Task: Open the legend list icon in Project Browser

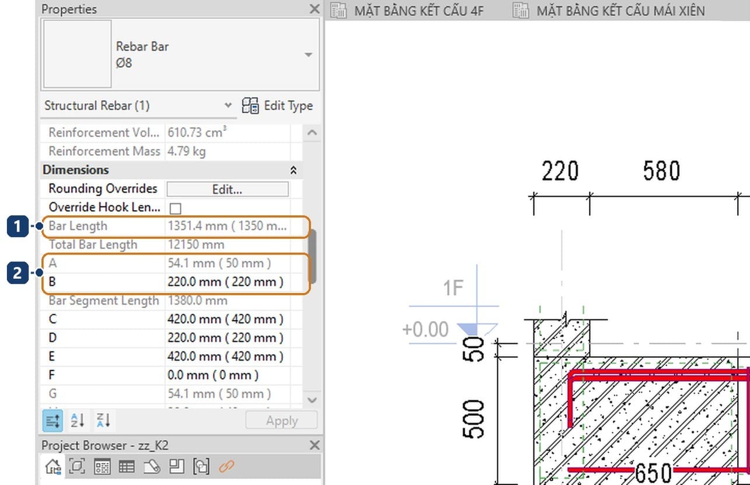Action: pos(102,466)
